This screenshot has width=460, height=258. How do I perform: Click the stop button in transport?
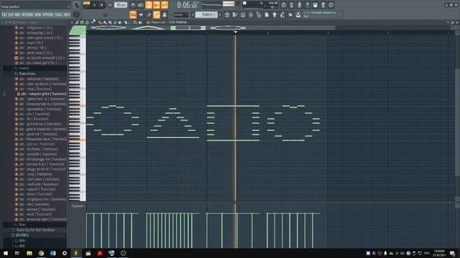[x=102, y=5]
